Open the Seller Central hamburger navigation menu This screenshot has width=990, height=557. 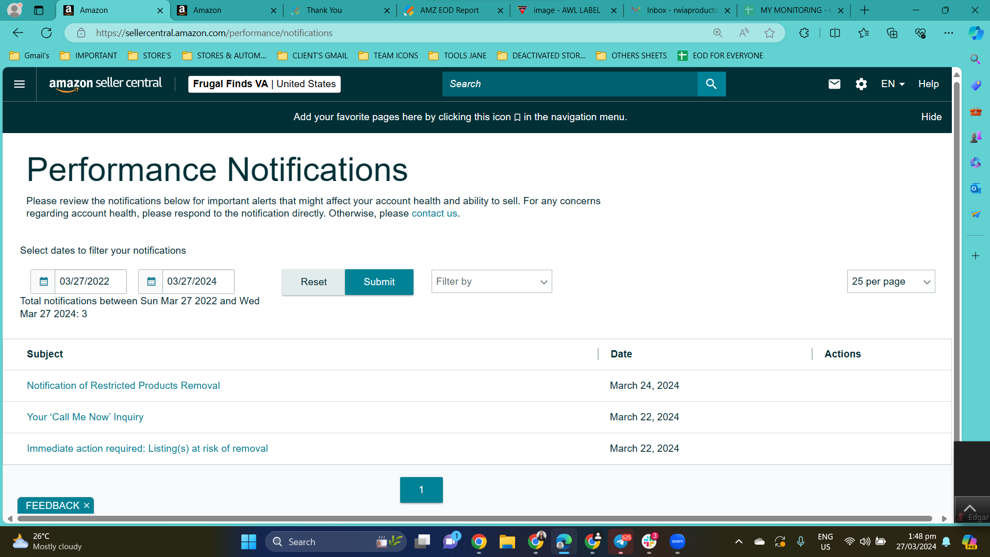pos(19,84)
